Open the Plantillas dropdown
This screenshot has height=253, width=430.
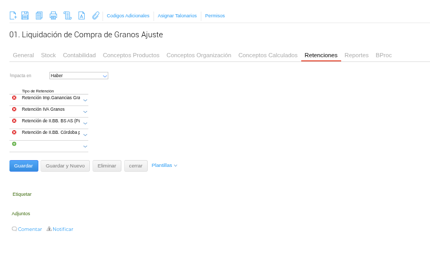click(164, 165)
